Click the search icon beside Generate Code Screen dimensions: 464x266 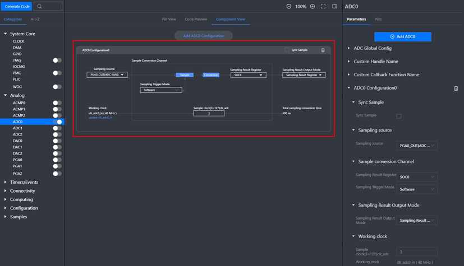pyautogui.click(x=40, y=6)
